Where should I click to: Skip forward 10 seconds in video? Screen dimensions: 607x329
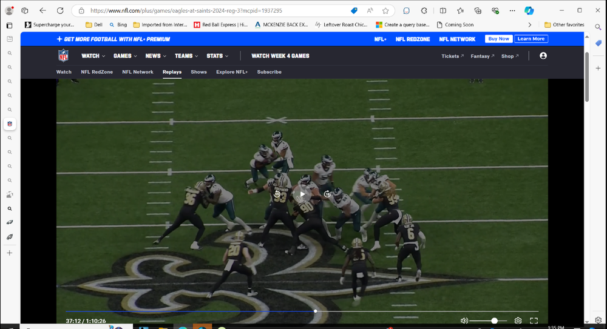click(x=327, y=194)
